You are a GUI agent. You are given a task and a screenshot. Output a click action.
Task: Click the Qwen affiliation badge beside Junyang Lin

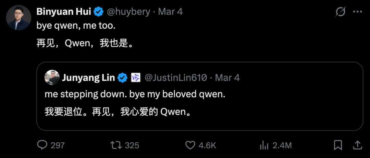136,78
